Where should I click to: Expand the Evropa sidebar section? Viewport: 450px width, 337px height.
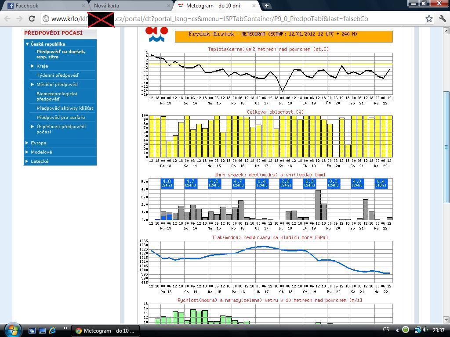pyautogui.click(x=38, y=143)
